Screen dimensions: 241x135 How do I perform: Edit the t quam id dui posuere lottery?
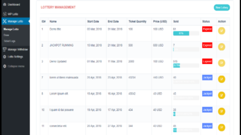[x=222, y=111]
